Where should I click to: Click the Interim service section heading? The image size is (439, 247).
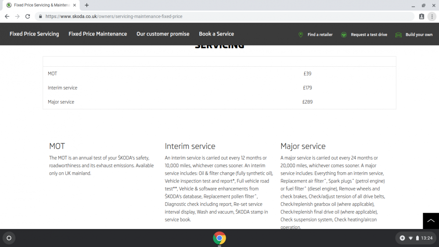click(x=190, y=146)
